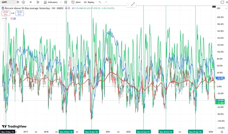Redo the last chart action
The width and height of the screenshot is (228, 134).
click(x=106, y=2)
